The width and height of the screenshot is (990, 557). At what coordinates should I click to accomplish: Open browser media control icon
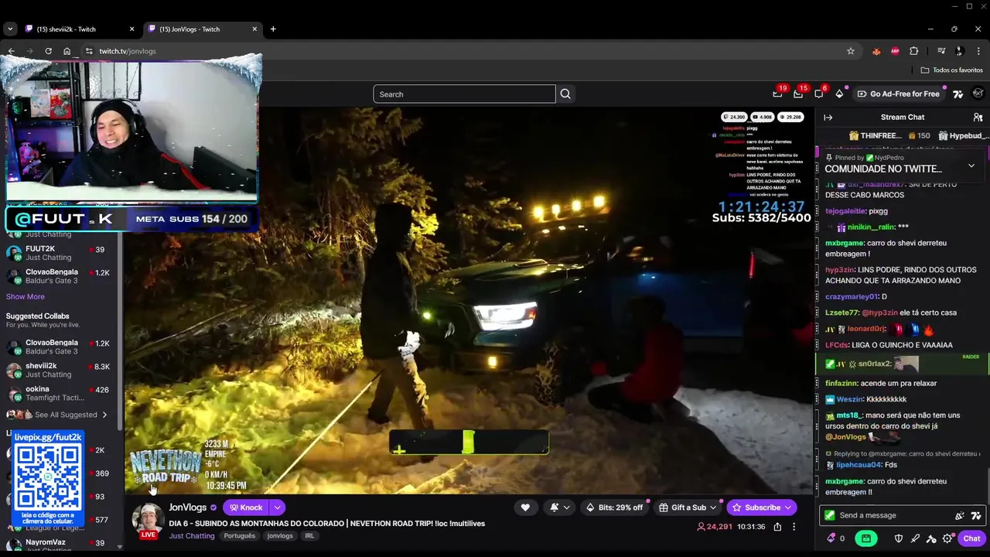tap(940, 51)
